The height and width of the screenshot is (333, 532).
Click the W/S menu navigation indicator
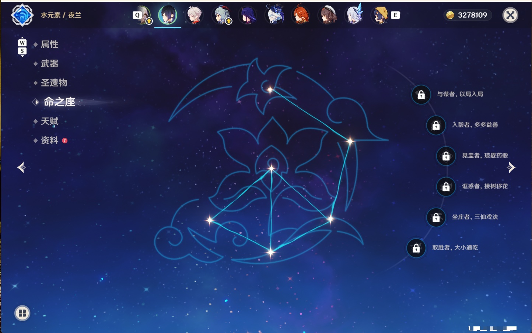tap(22, 47)
